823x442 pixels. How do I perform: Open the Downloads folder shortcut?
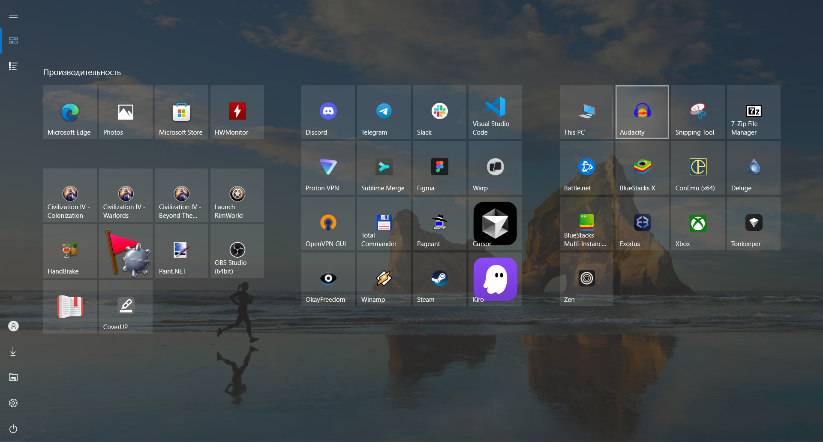pos(13,352)
